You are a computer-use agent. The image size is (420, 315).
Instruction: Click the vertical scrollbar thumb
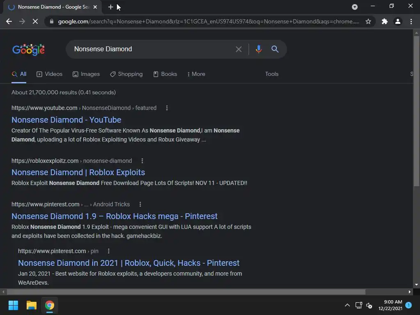(416, 111)
